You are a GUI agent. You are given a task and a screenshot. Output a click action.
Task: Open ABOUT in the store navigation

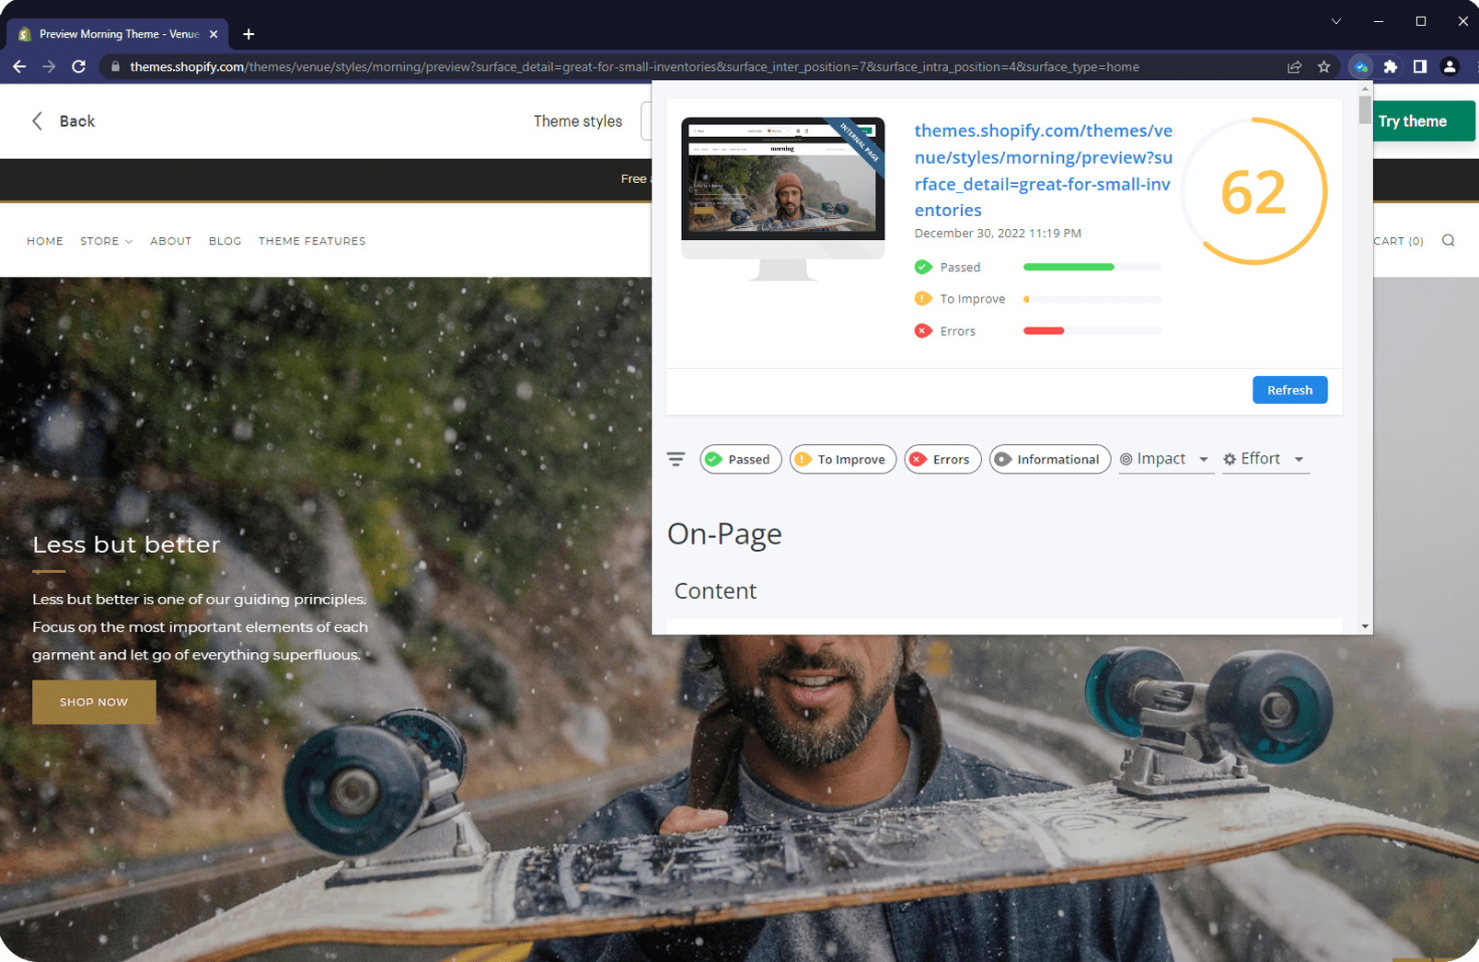click(x=171, y=241)
